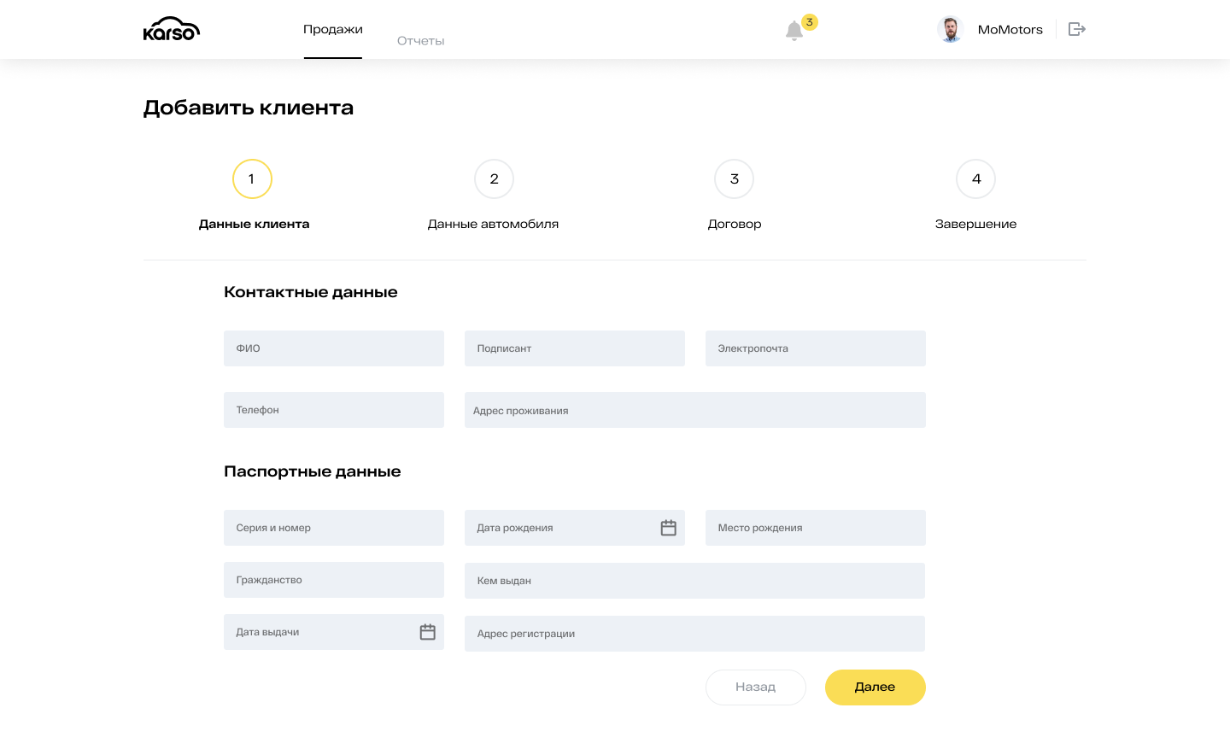Click the Гражданство field
1230x743 pixels.
click(x=334, y=580)
